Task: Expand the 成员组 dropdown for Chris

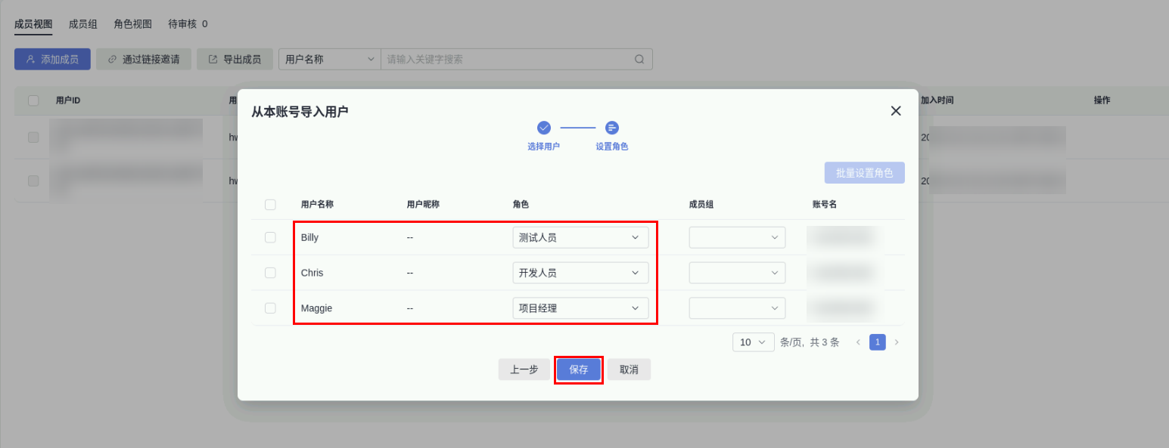Action: [x=737, y=273]
